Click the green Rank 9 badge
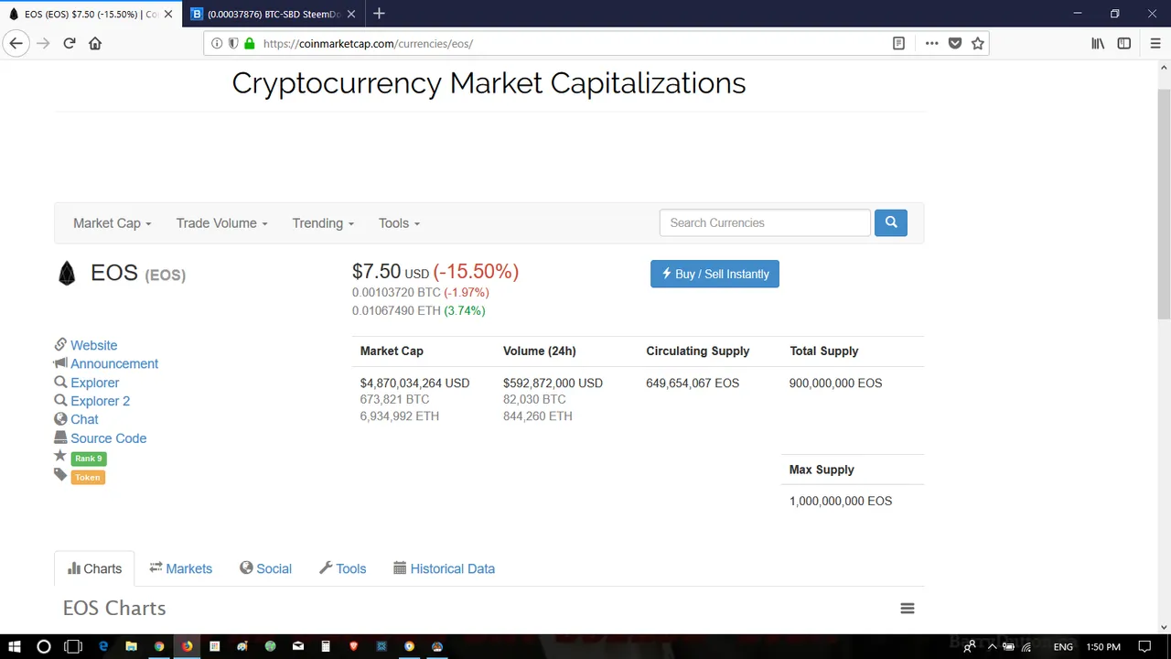The image size is (1171, 659). 89,459
